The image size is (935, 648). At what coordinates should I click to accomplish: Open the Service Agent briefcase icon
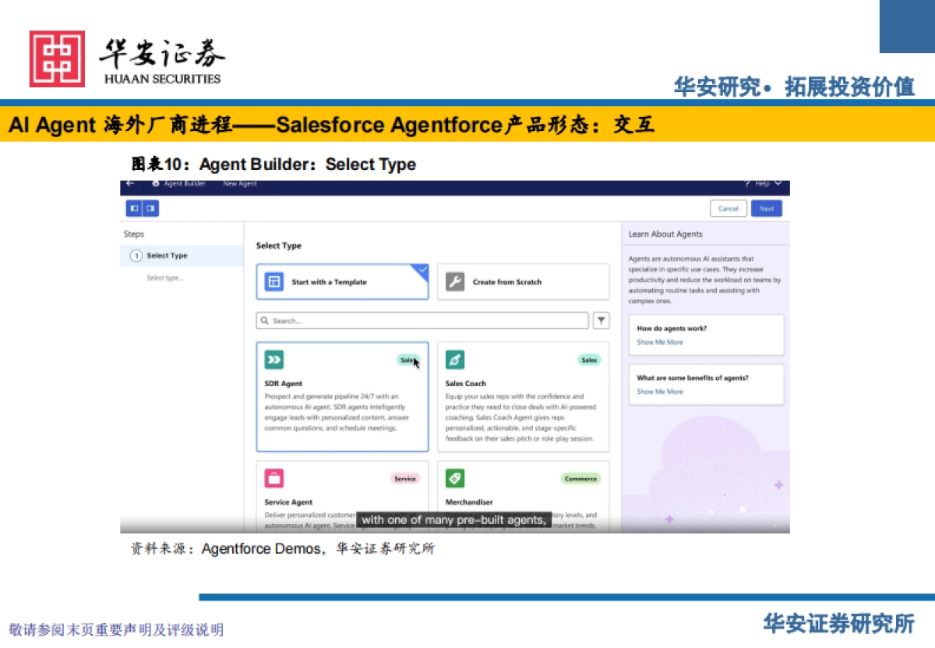[x=273, y=477]
